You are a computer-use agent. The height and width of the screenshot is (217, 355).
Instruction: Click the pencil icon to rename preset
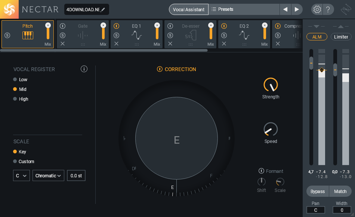pos(103,9)
